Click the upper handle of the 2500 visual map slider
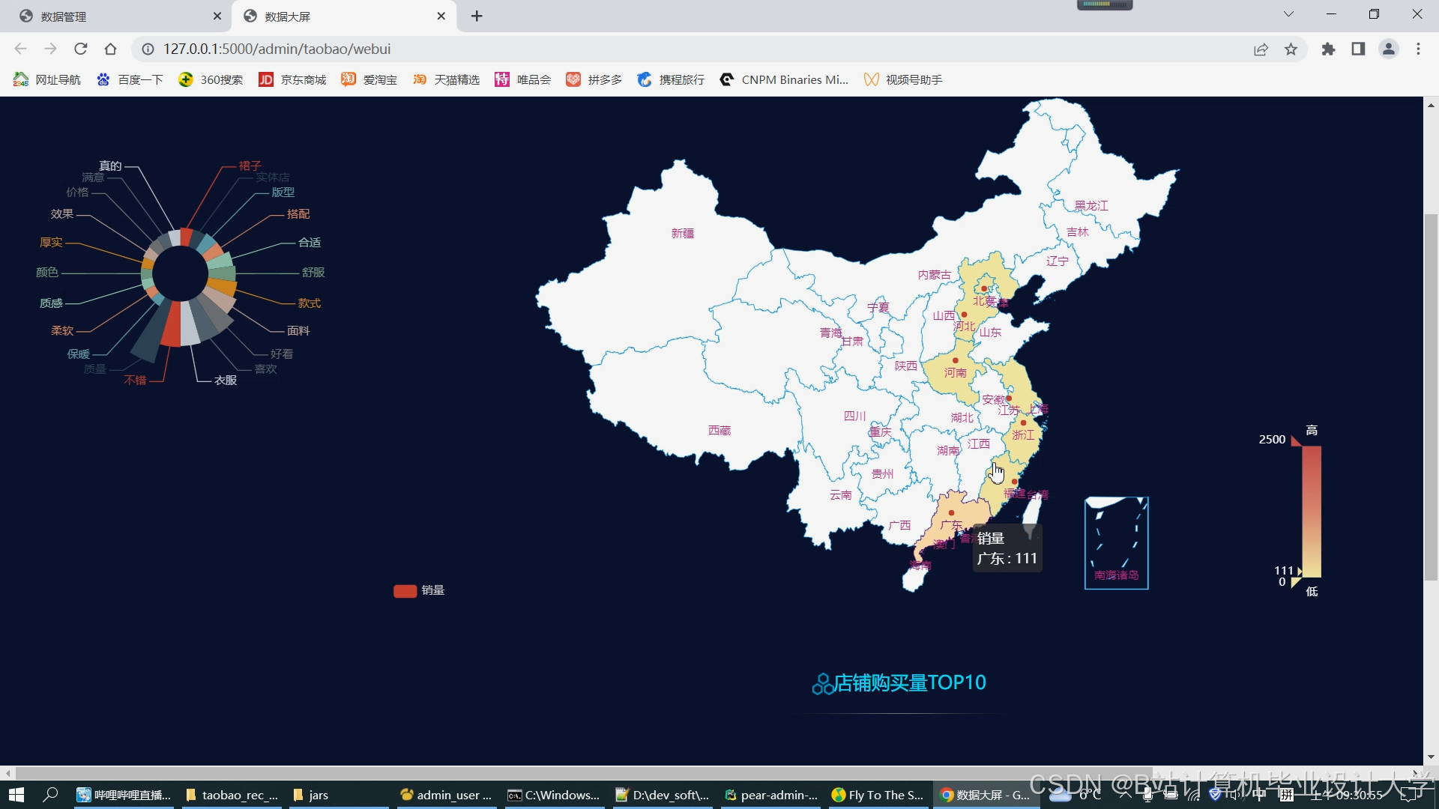 point(1296,440)
